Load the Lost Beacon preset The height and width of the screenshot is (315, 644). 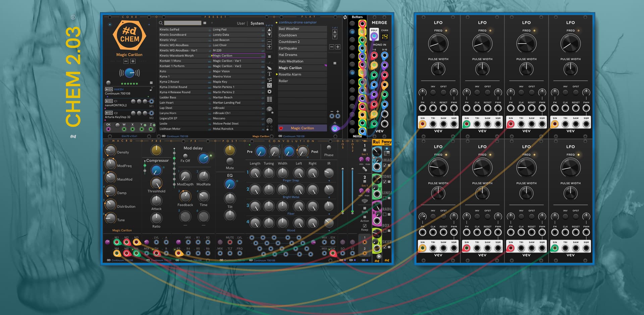(238, 40)
